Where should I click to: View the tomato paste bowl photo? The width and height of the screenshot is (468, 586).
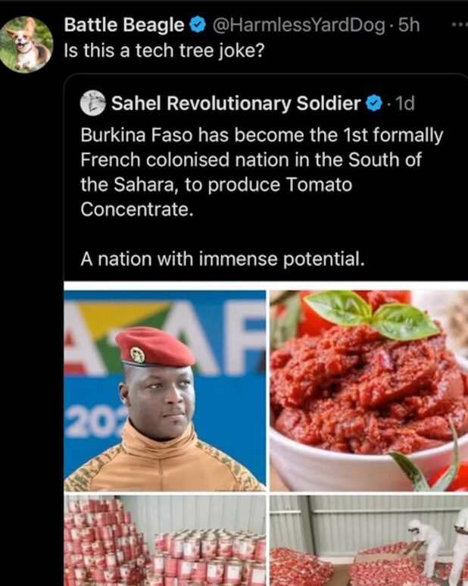point(369,390)
